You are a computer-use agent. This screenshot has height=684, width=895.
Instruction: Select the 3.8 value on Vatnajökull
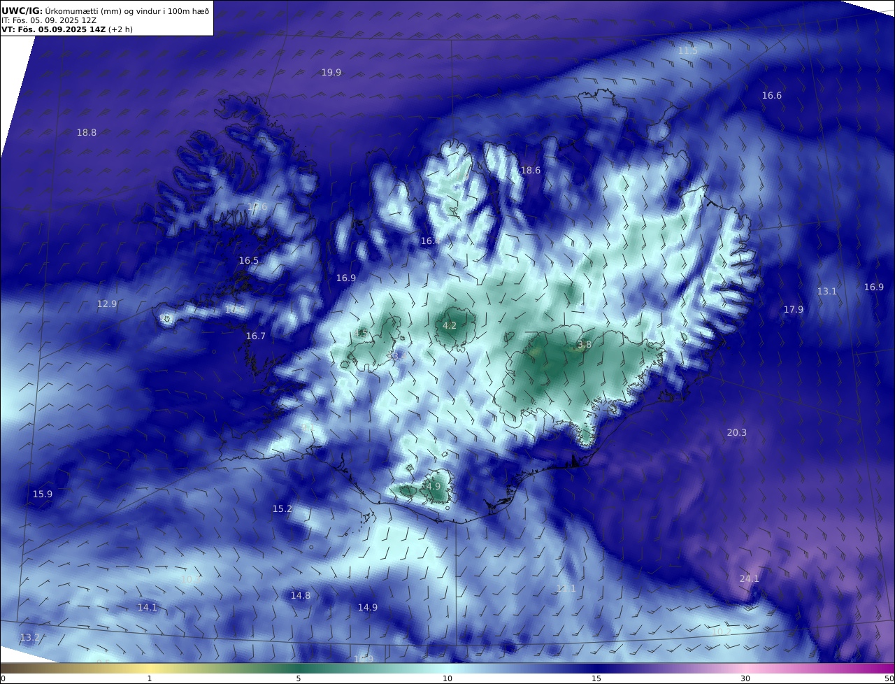click(x=585, y=344)
